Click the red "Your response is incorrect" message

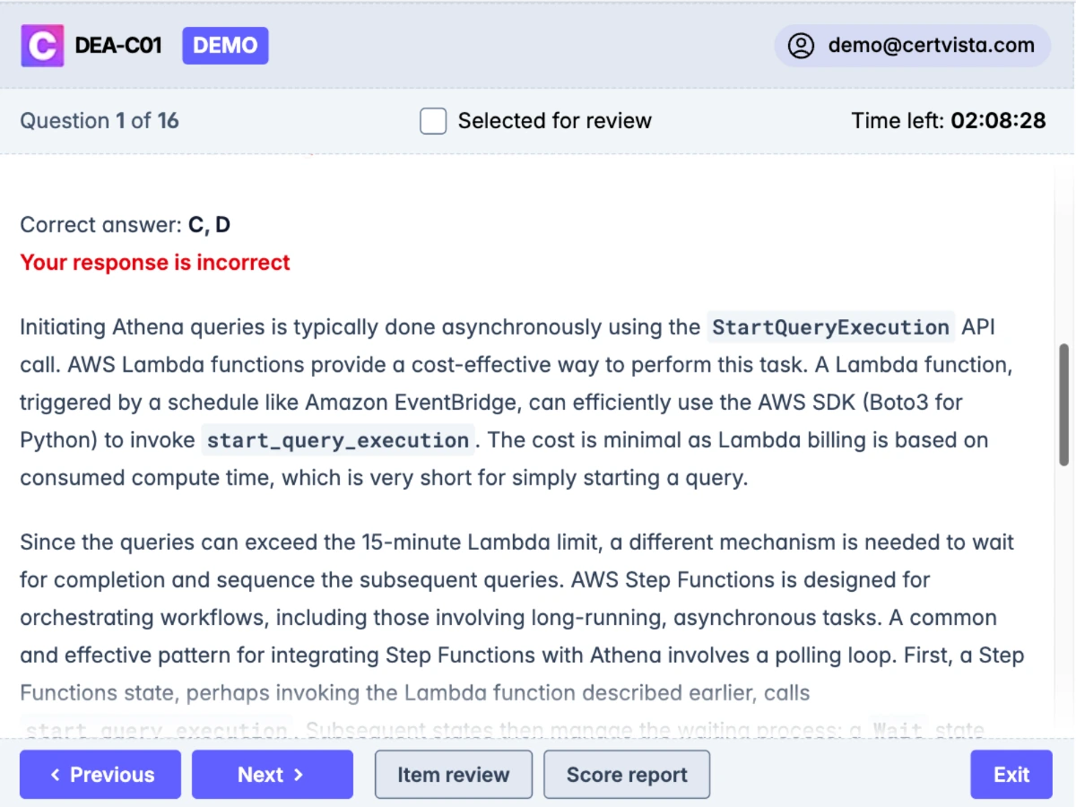[155, 263]
